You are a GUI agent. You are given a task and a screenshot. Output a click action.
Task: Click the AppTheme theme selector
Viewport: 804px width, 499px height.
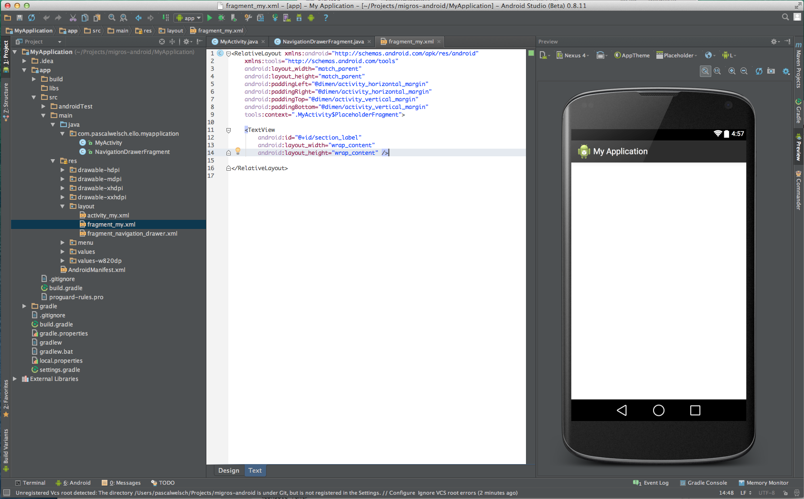632,55
